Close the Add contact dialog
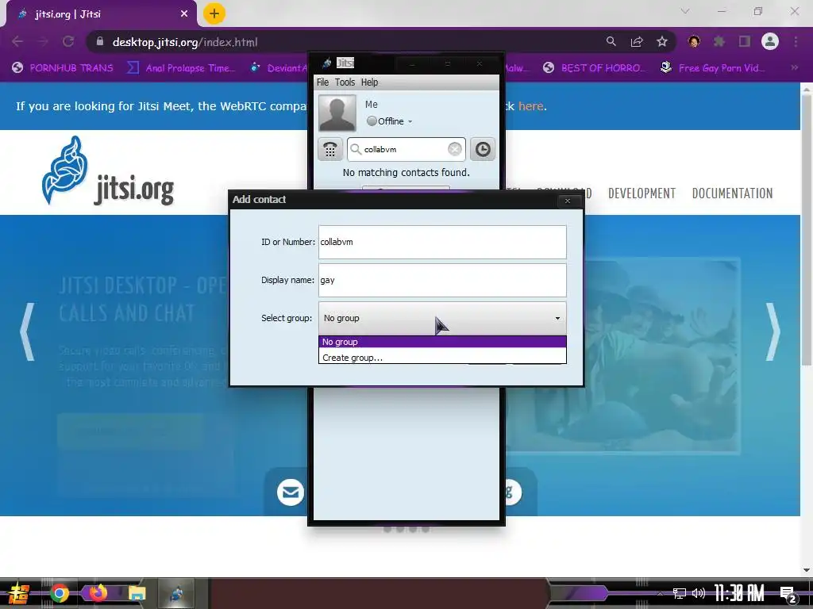Image resolution: width=813 pixels, height=609 pixels. click(x=567, y=201)
